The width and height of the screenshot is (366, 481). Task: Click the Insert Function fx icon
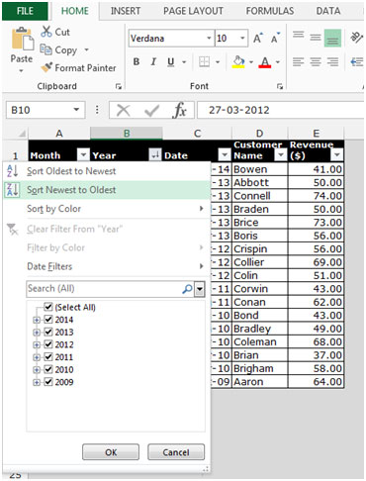[179, 110]
